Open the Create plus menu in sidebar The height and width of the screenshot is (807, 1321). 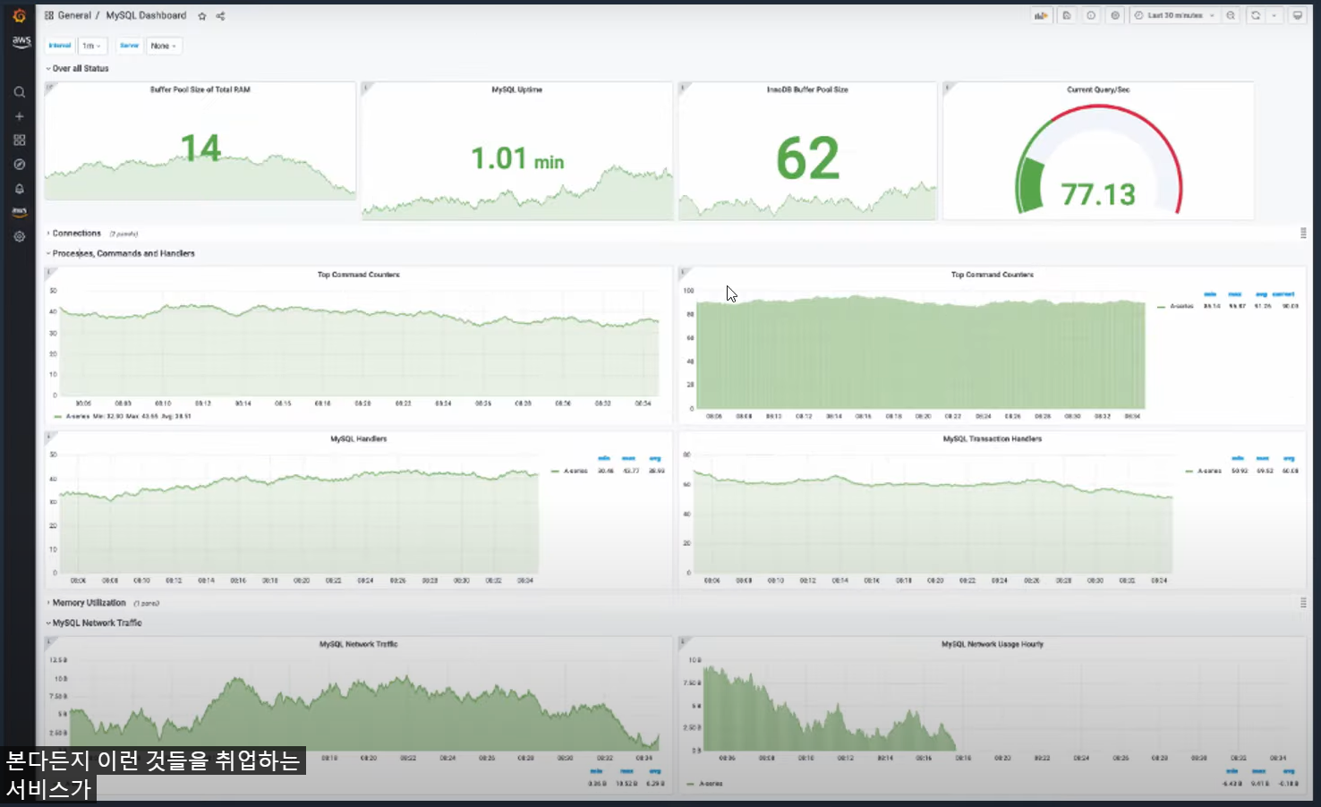pos(19,116)
